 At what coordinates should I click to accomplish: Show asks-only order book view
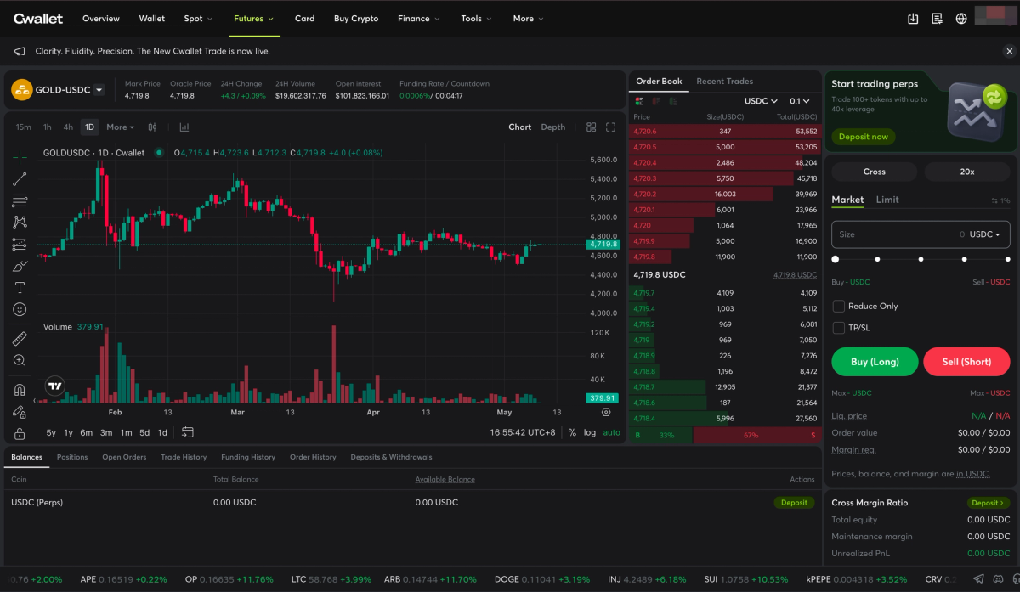pyautogui.click(x=656, y=101)
